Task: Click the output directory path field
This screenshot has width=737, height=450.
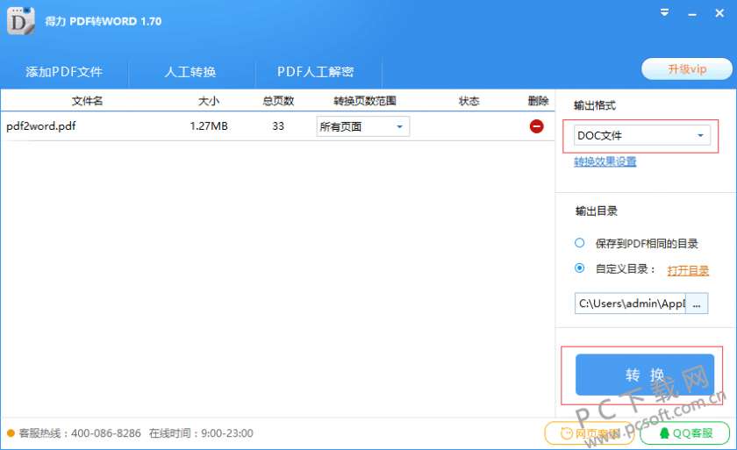Action: 630,304
